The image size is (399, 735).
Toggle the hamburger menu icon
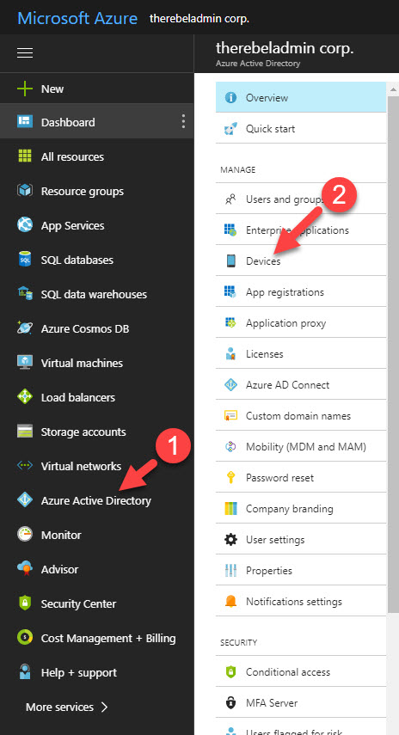coord(25,53)
